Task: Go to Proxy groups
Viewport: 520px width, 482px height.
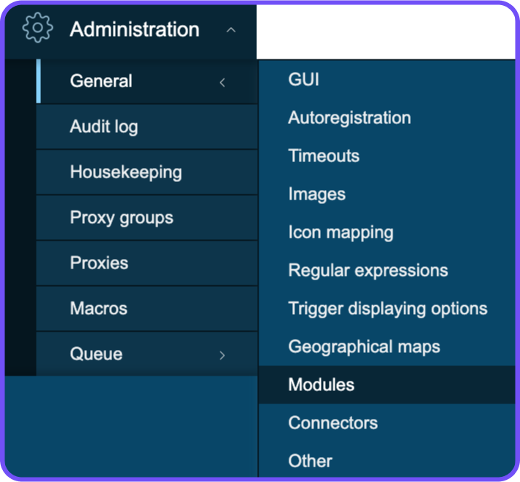Action: click(x=146, y=218)
